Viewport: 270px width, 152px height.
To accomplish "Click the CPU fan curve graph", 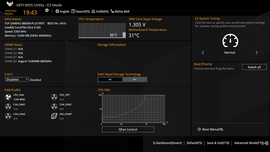I will [x=133, y=109].
